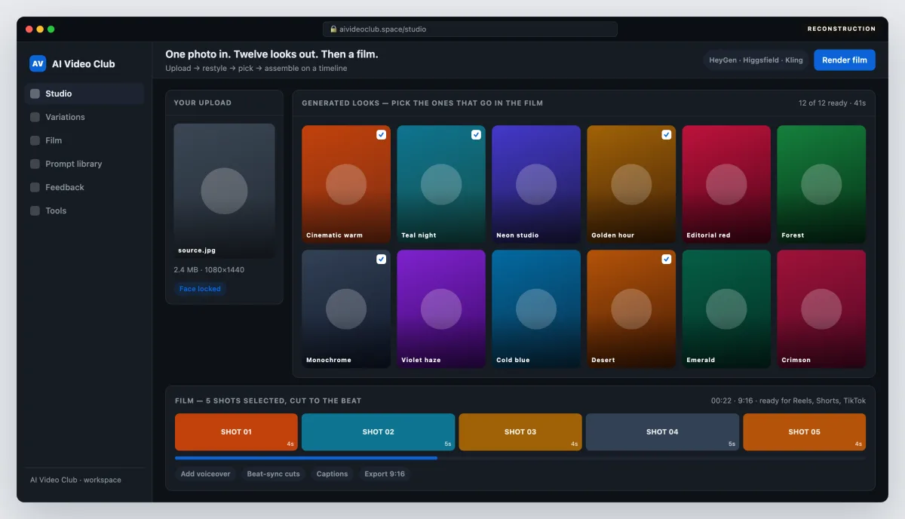Viewport: 905px width, 519px height.
Task: Click the HeyGen · Higgsfield · Kling pill
Action: coord(756,60)
